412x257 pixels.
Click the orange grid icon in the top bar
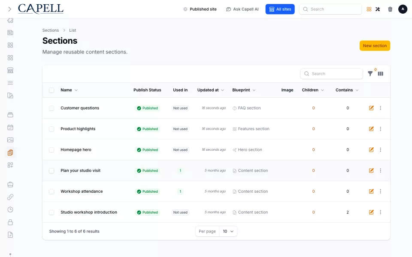click(x=369, y=9)
